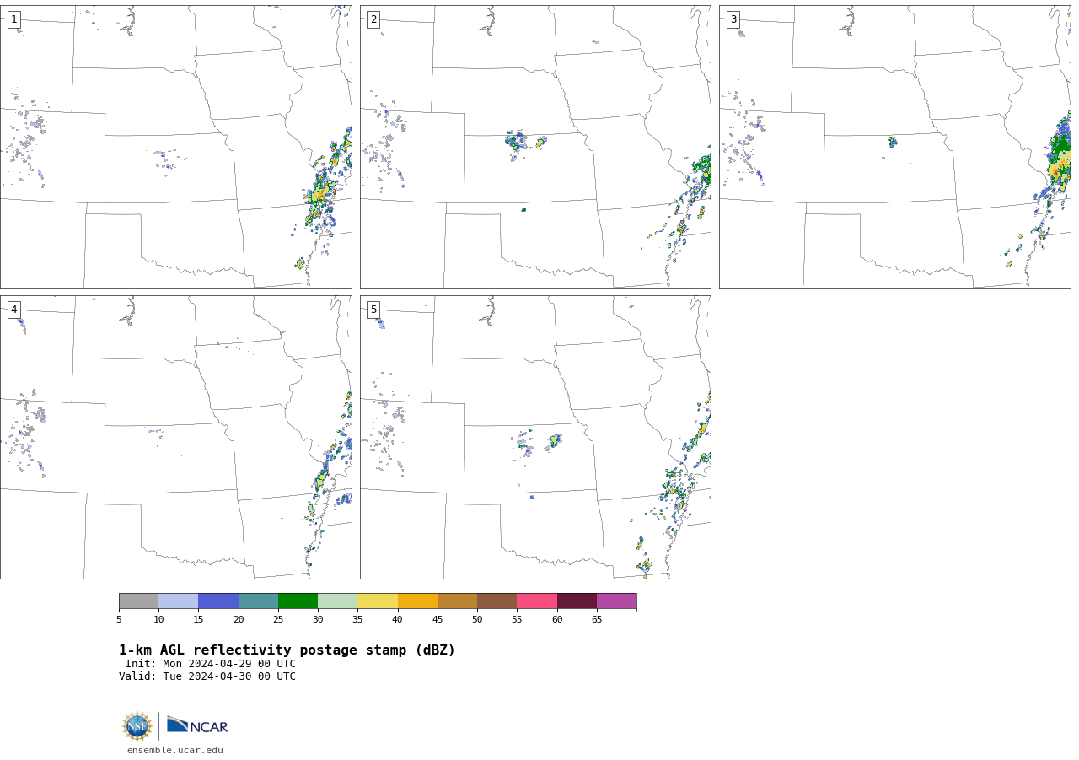Screen dimensions: 1079x760
Task: Click the panel number label '5'
Action: coord(373,310)
